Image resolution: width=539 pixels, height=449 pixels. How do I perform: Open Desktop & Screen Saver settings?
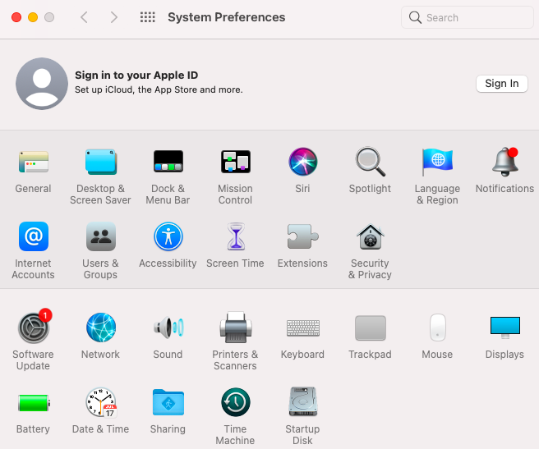(x=101, y=162)
